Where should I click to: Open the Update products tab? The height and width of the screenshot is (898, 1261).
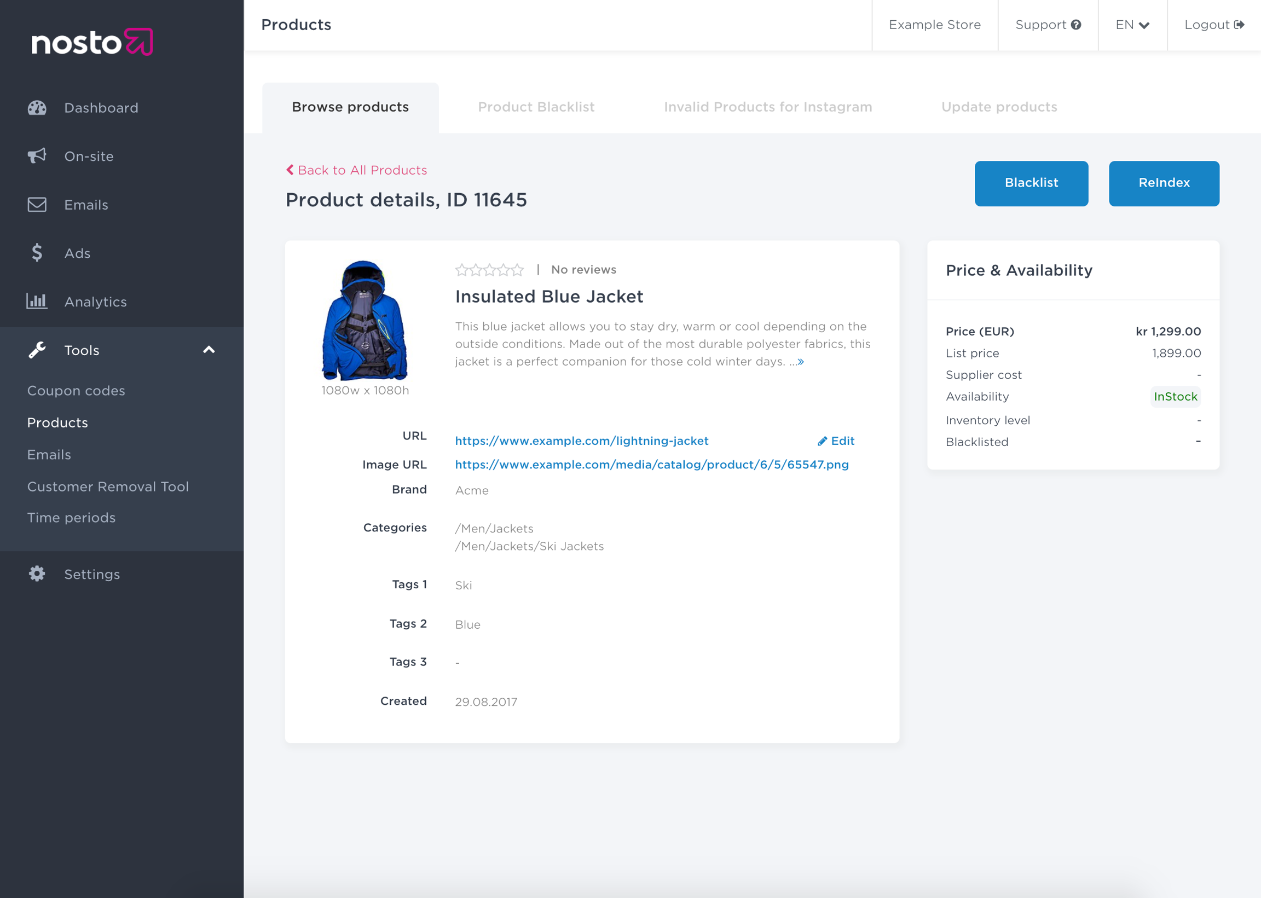click(999, 107)
